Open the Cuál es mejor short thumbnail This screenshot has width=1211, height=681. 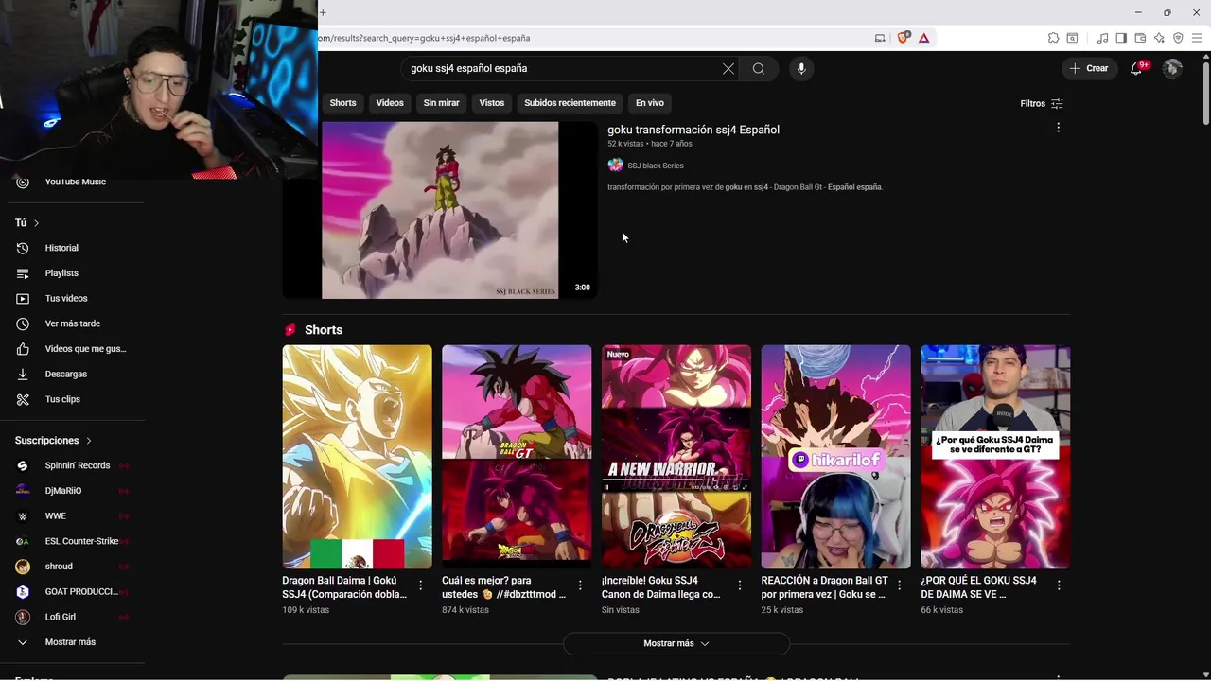click(x=517, y=457)
